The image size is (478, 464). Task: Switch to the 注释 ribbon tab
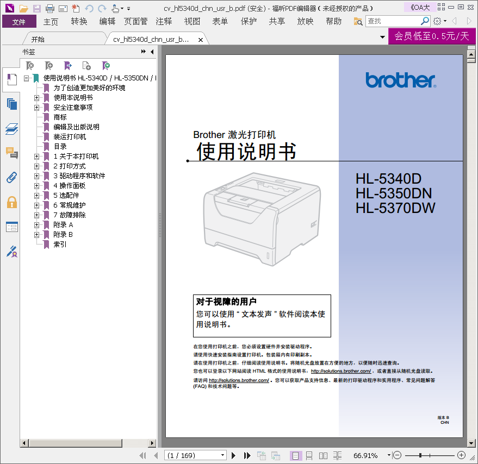click(164, 22)
